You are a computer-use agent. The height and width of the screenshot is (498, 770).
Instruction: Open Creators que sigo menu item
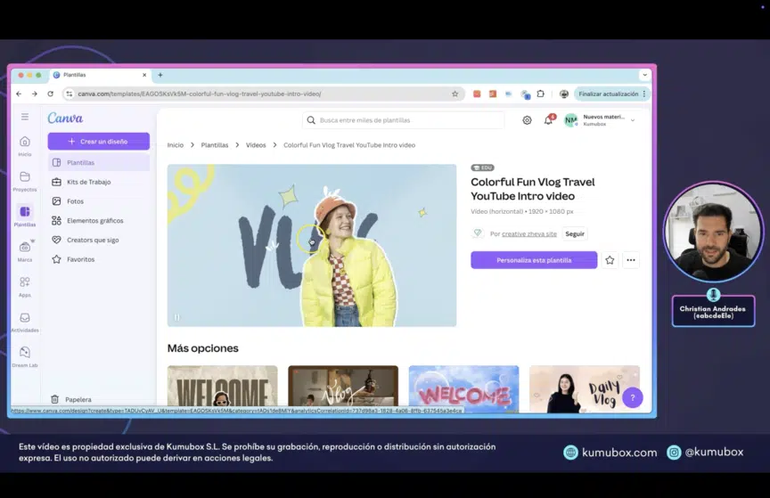click(x=99, y=241)
